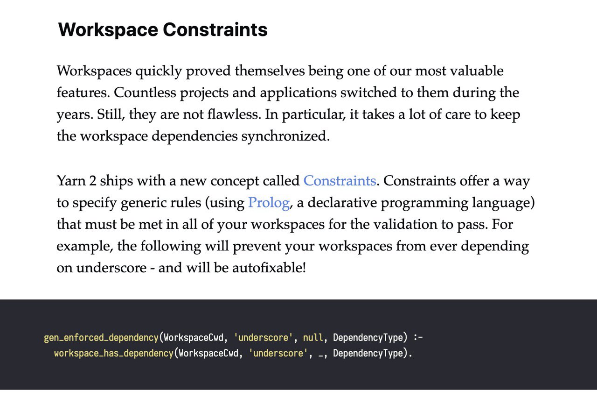Image resolution: width=597 pixels, height=398 pixels.
Task: Click the ":-" operator in code
Action: click(417, 338)
